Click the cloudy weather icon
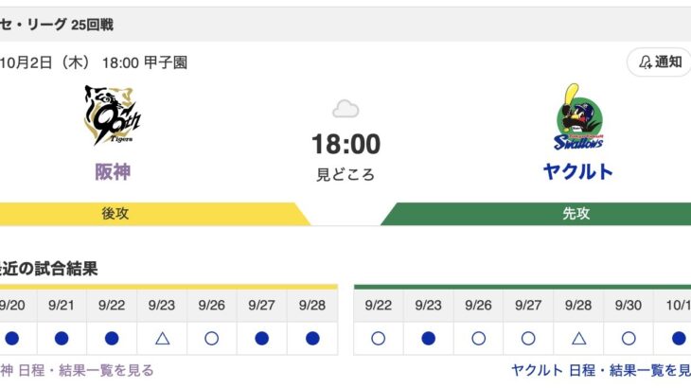Image resolution: width=691 pixels, height=388 pixels. pos(345,109)
